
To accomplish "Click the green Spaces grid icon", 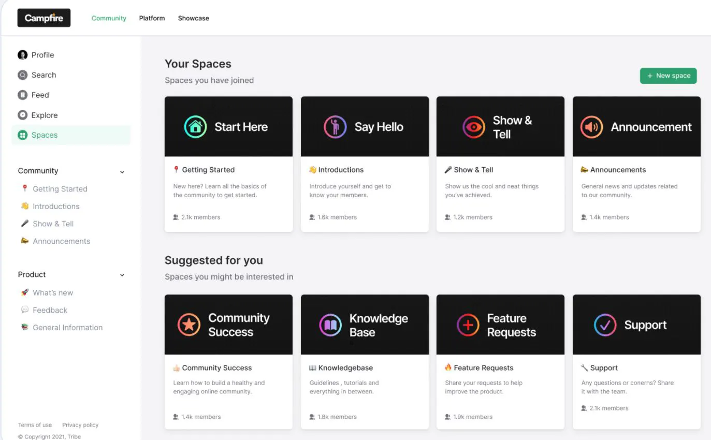I will [x=22, y=135].
